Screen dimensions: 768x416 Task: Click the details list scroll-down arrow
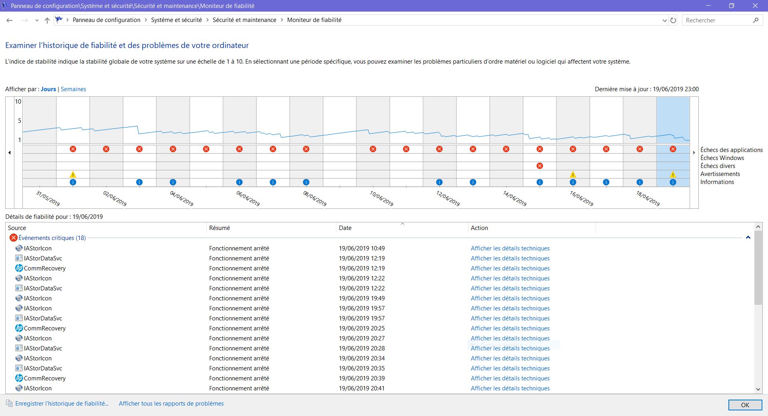[x=758, y=389]
